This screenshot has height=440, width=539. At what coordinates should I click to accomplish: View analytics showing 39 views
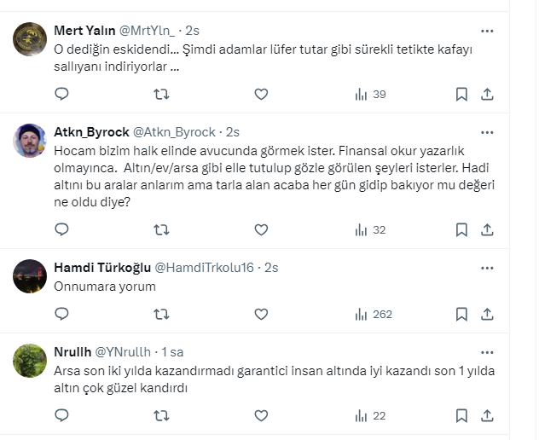click(x=370, y=94)
